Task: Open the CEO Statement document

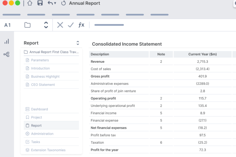Action: click(51, 85)
